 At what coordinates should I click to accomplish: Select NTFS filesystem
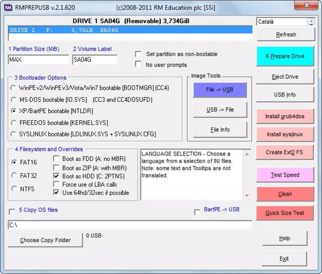[14, 188]
